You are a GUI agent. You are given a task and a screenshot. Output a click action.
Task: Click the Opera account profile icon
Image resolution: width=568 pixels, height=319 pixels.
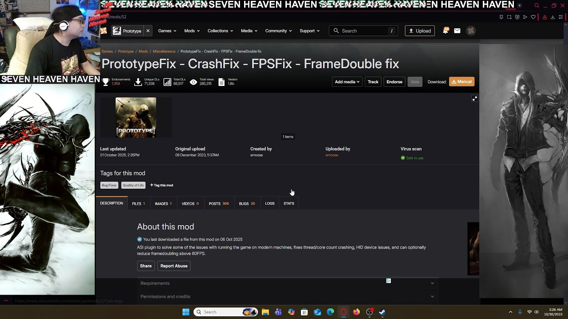pyautogui.click(x=544, y=17)
